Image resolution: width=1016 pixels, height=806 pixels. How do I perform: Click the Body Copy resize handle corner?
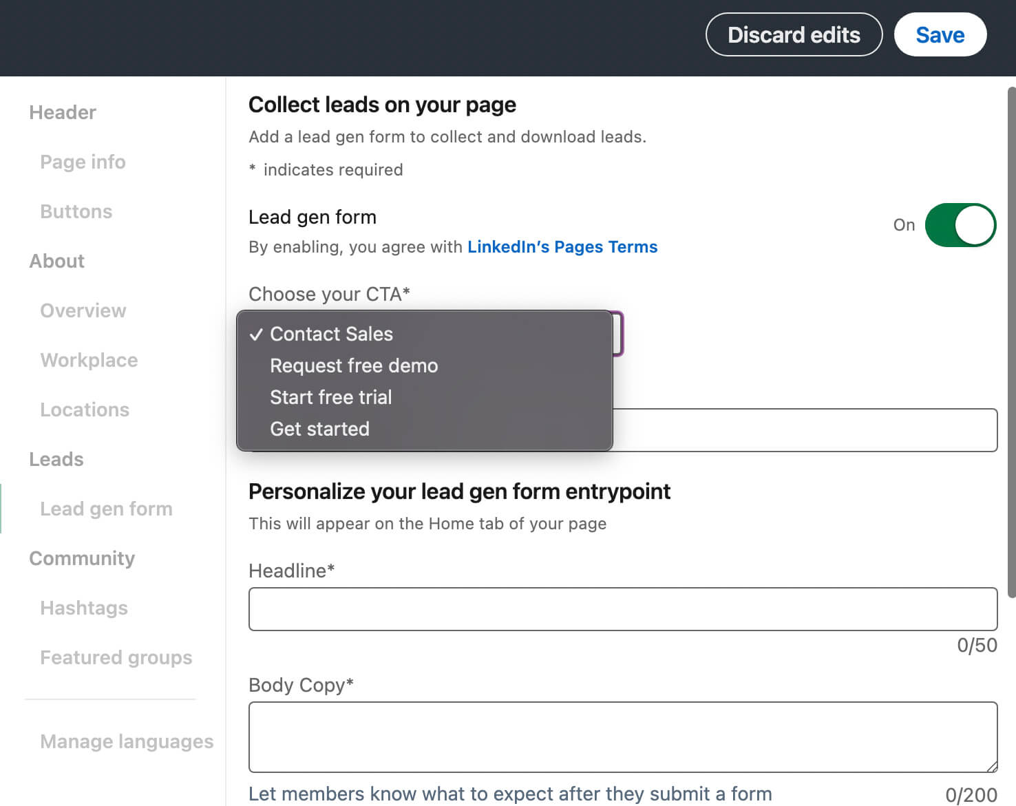click(x=991, y=766)
